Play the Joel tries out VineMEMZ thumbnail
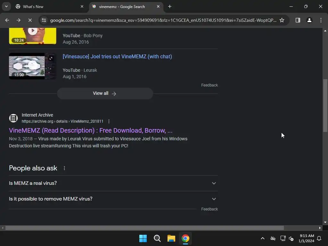Image resolution: width=328 pixels, height=246 pixels. [33, 66]
